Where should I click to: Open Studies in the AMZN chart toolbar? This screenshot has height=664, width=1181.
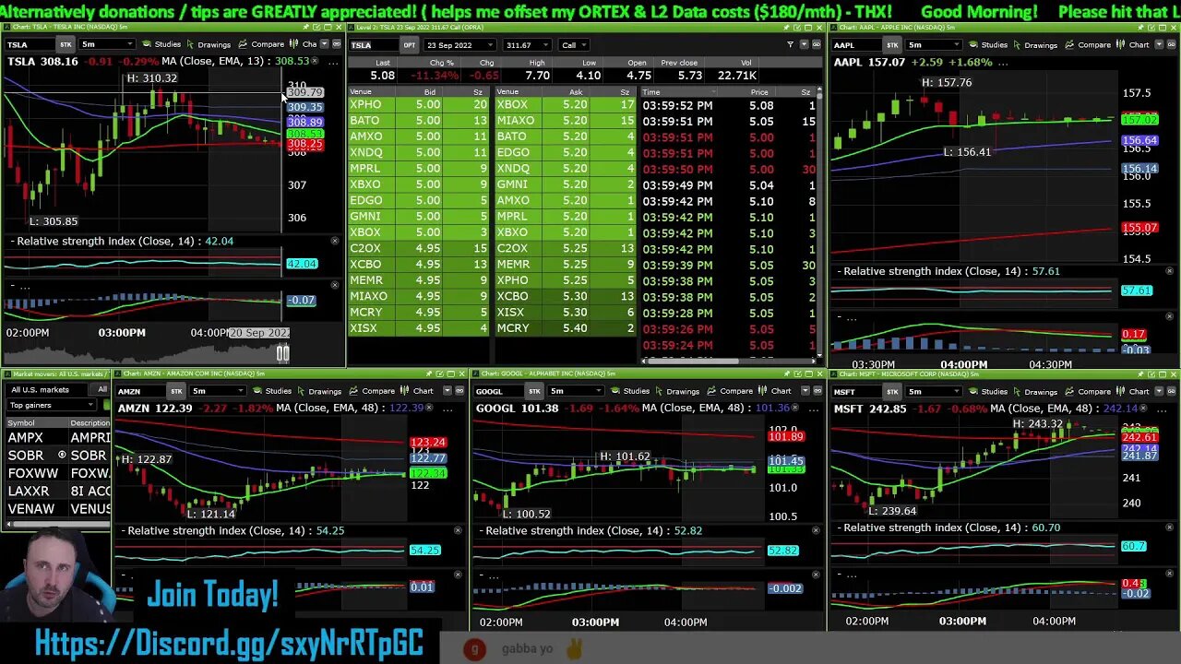[x=272, y=391]
